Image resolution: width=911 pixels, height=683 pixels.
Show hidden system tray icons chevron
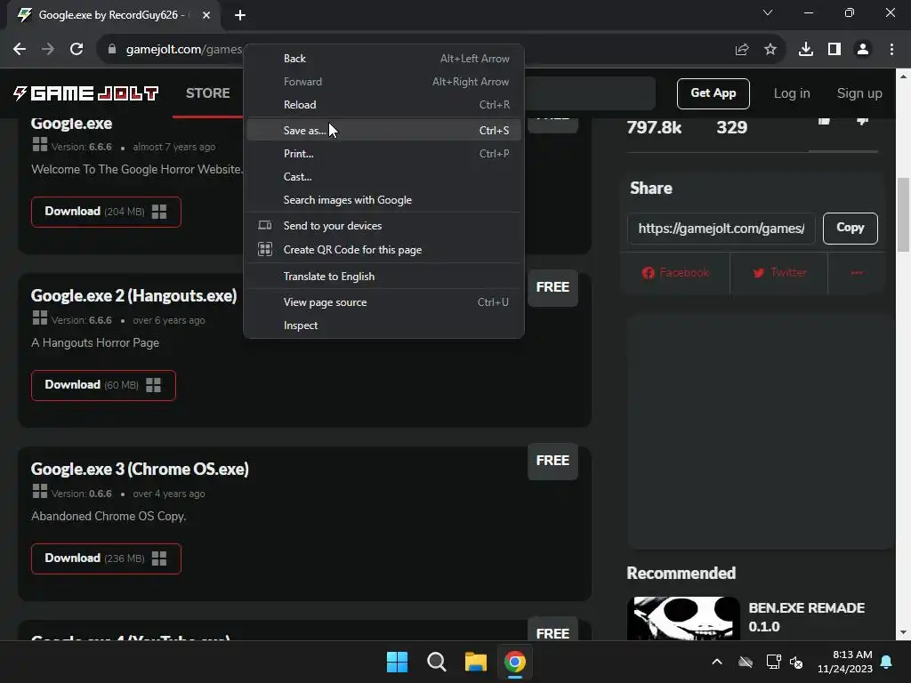[717, 662]
